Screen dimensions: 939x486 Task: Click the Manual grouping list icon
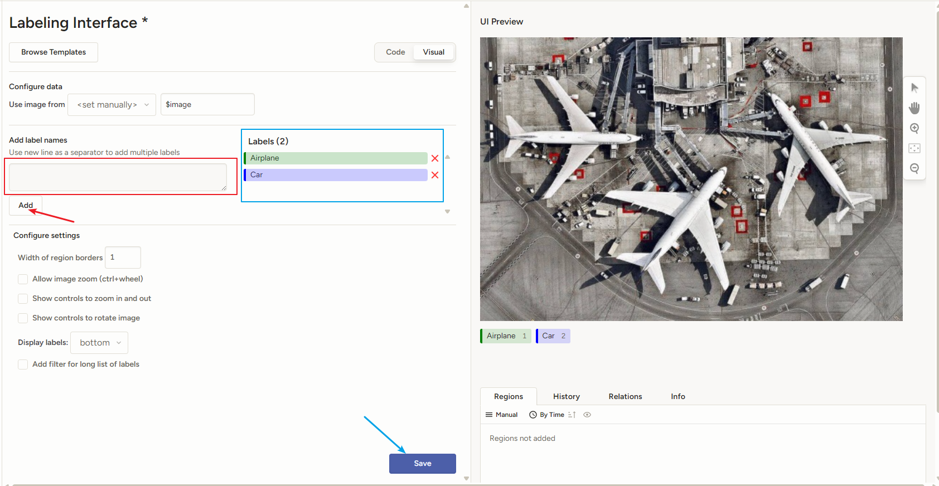tap(489, 415)
